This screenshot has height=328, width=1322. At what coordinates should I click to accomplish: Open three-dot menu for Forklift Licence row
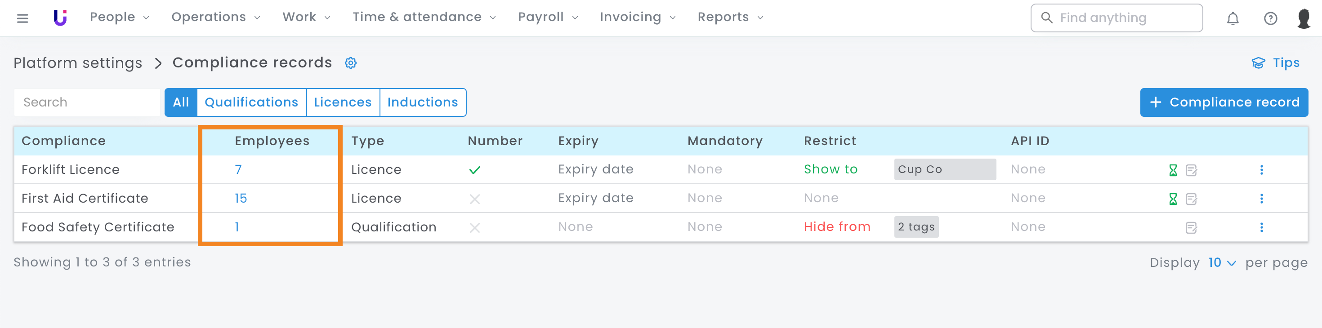click(1261, 170)
